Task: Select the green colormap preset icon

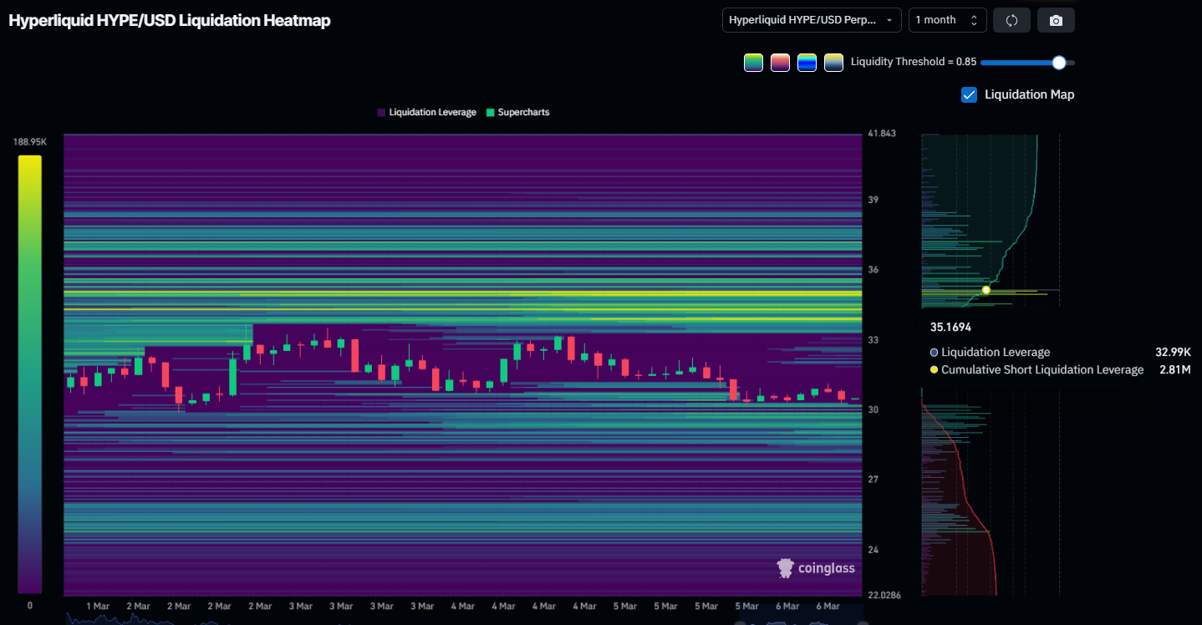Action: pyautogui.click(x=753, y=62)
